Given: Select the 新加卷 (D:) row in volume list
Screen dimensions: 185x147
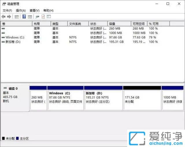Looking at the screenshot, I should 13,42.
